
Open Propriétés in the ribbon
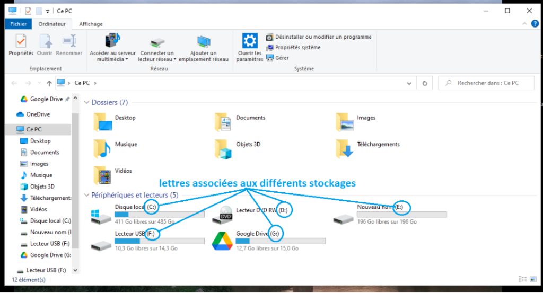point(21,45)
